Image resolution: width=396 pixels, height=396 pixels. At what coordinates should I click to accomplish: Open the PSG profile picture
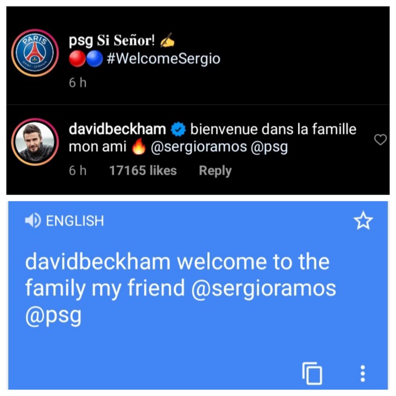click(x=35, y=53)
